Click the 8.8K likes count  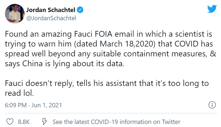24,122
